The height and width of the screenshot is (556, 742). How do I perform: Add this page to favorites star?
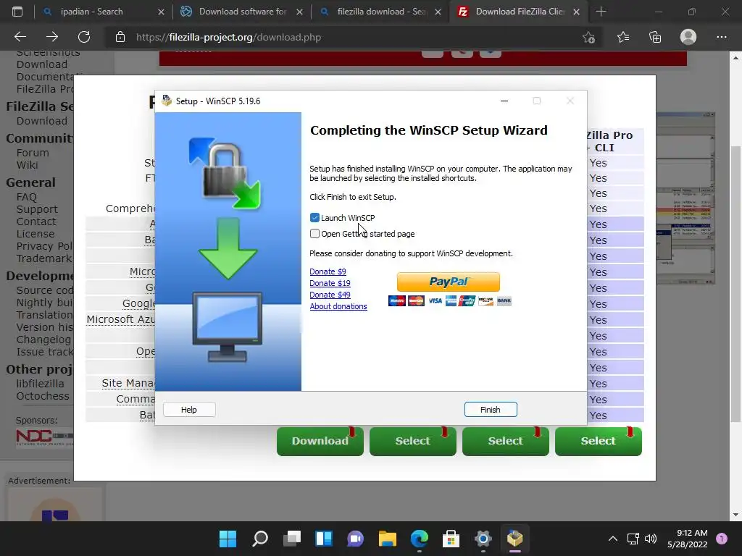(588, 37)
